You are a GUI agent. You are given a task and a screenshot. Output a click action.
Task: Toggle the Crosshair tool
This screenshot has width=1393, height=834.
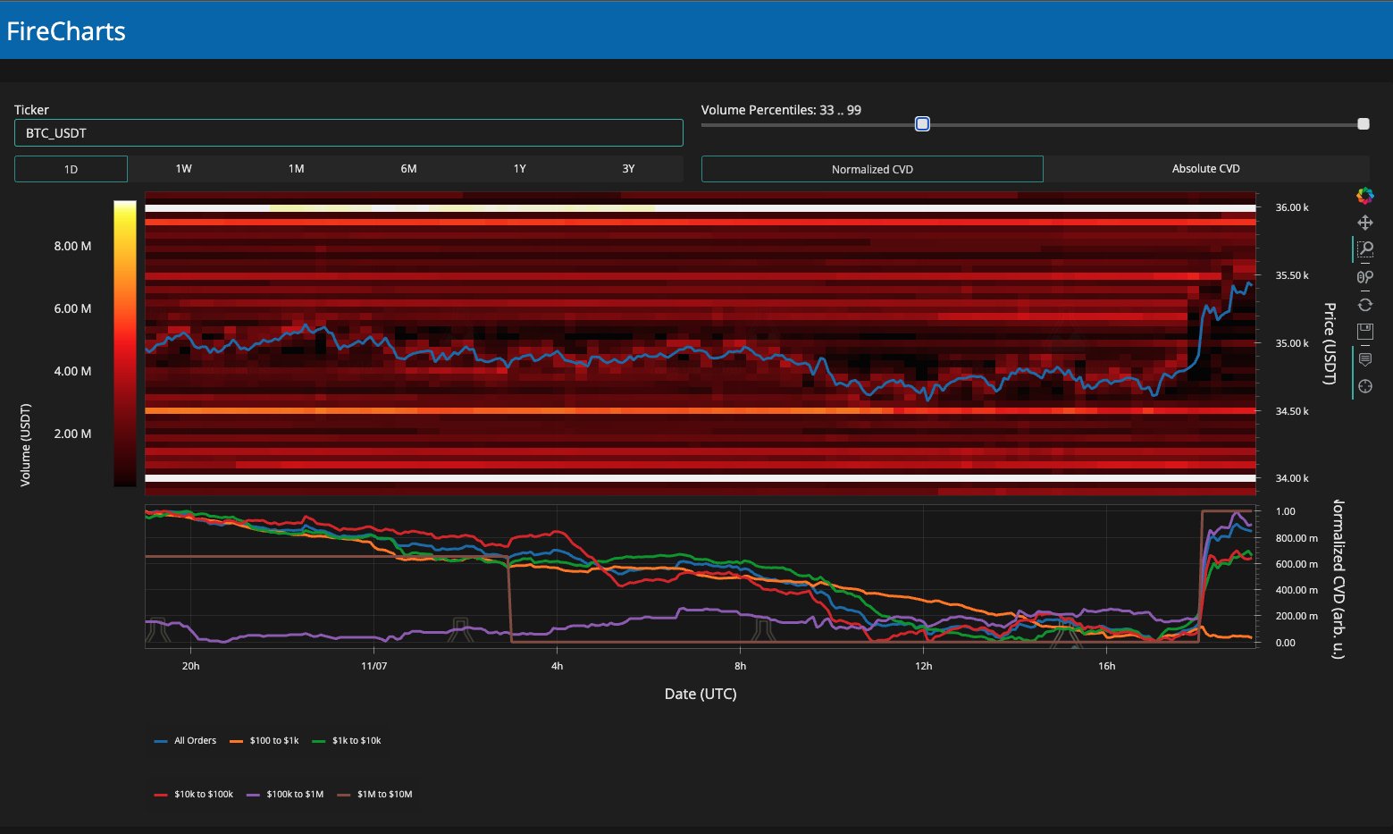[1364, 386]
